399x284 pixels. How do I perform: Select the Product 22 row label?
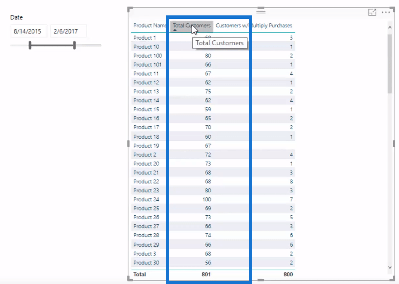[146, 182]
